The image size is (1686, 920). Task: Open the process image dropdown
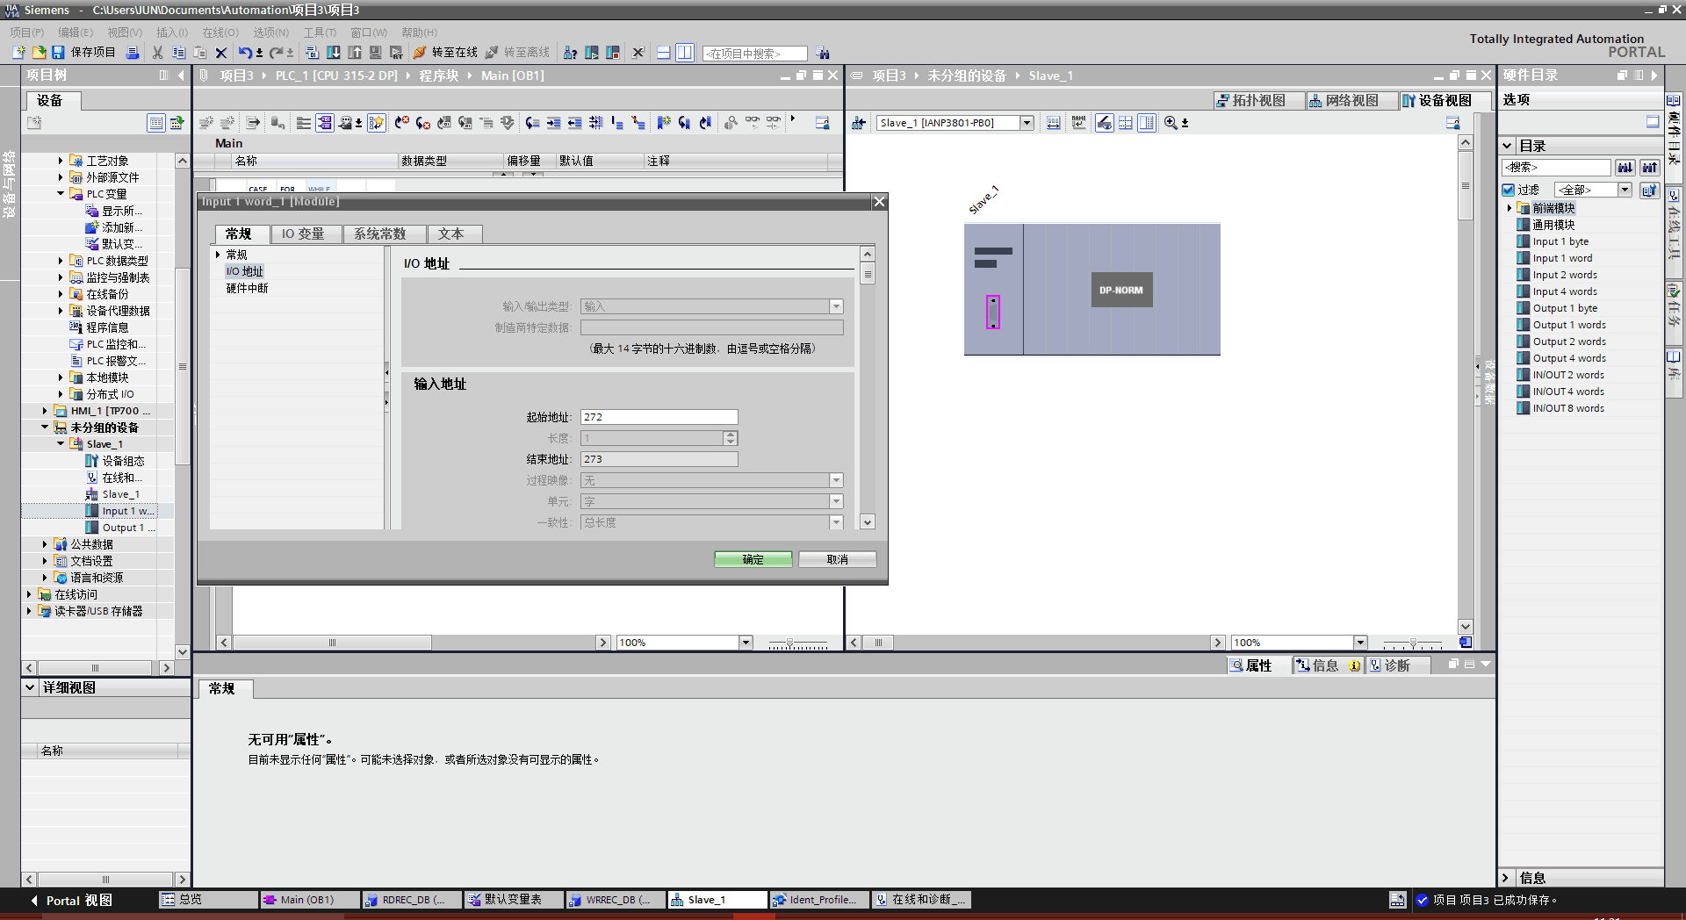coord(836,480)
